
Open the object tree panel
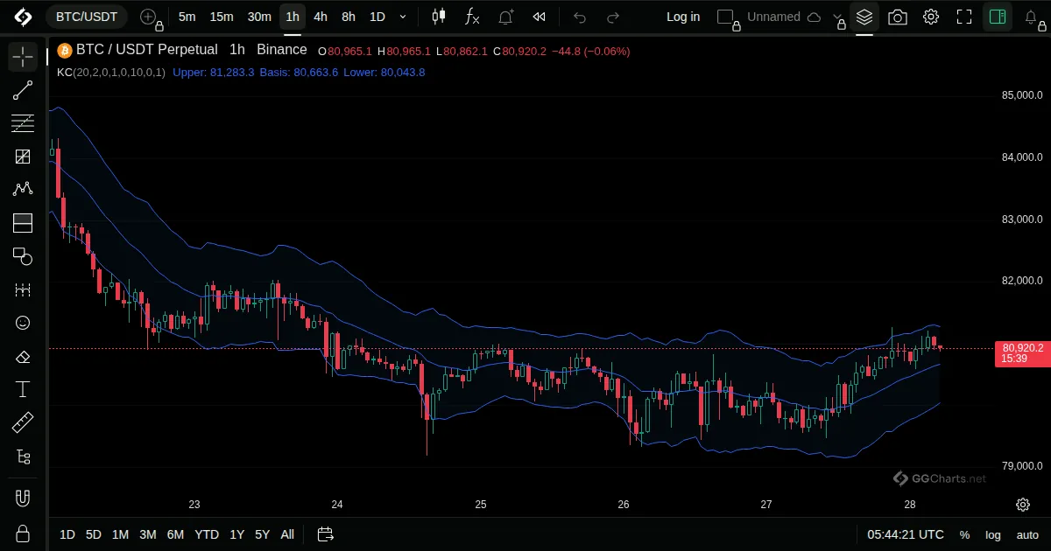coord(23,457)
